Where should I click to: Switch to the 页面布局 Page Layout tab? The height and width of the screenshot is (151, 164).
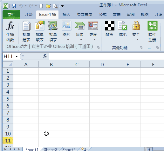click(x=85, y=15)
